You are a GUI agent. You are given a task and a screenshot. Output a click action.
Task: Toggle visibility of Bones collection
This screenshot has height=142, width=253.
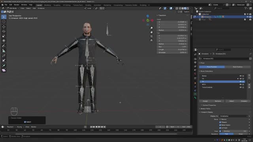point(240,76)
